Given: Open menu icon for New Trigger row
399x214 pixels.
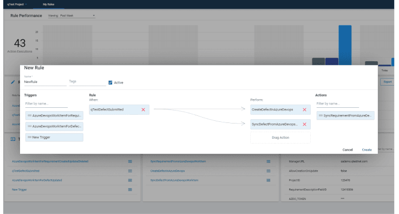Looking at the screenshot, I should [130, 190].
